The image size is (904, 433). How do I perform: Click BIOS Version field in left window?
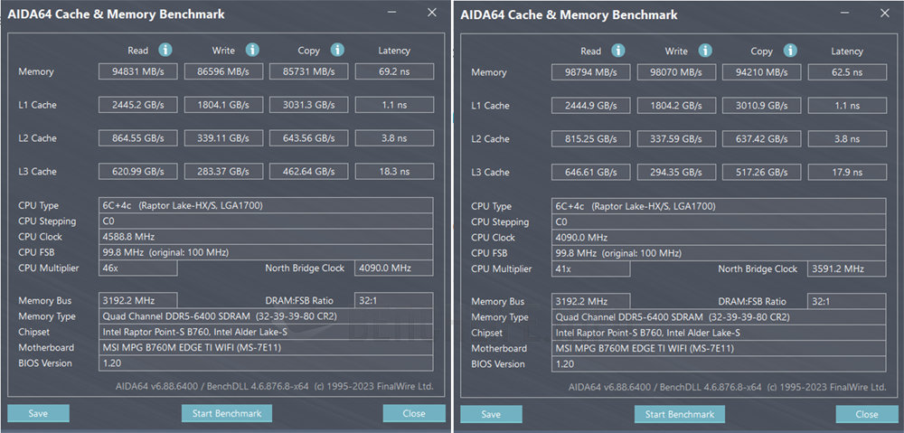[x=266, y=363]
